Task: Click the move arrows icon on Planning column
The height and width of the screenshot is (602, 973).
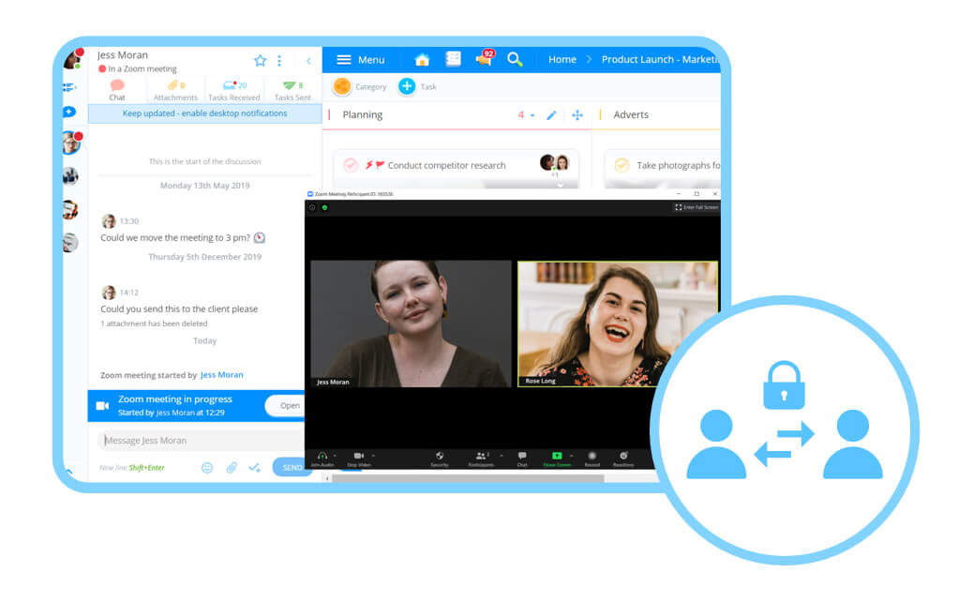Action: [577, 114]
